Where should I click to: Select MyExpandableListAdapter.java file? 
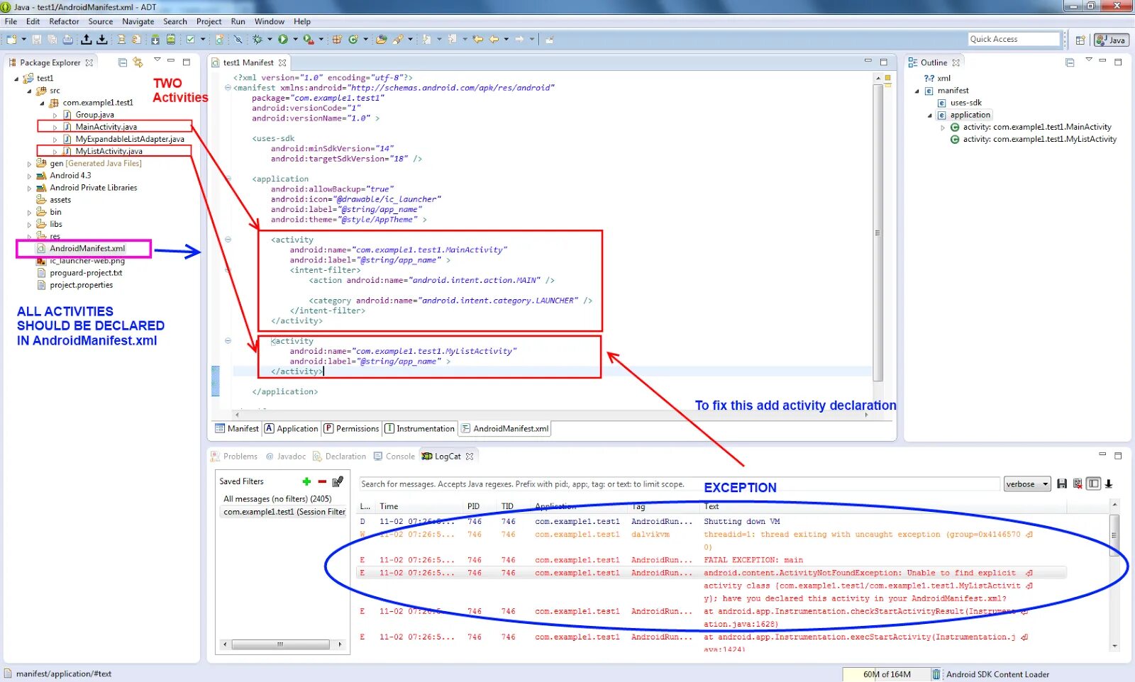coord(130,139)
